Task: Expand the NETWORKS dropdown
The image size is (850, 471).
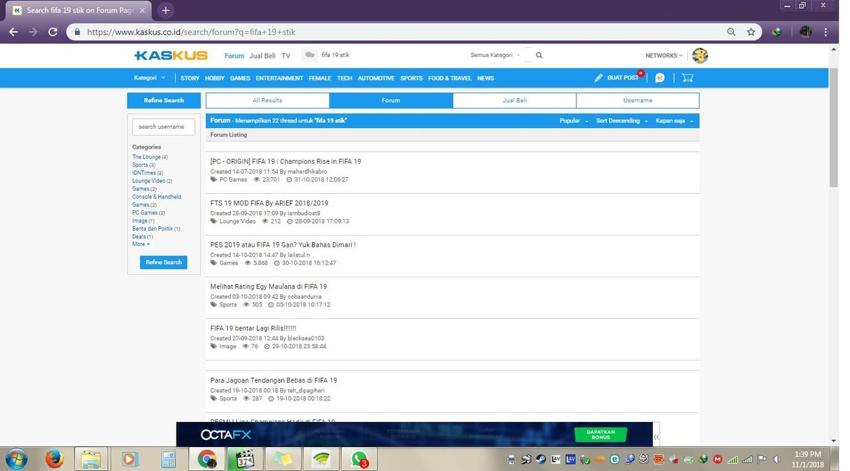Action: 663,56
